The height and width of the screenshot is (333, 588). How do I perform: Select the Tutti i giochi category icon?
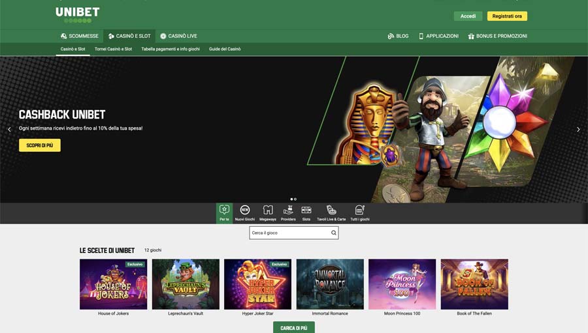click(360, 213)
